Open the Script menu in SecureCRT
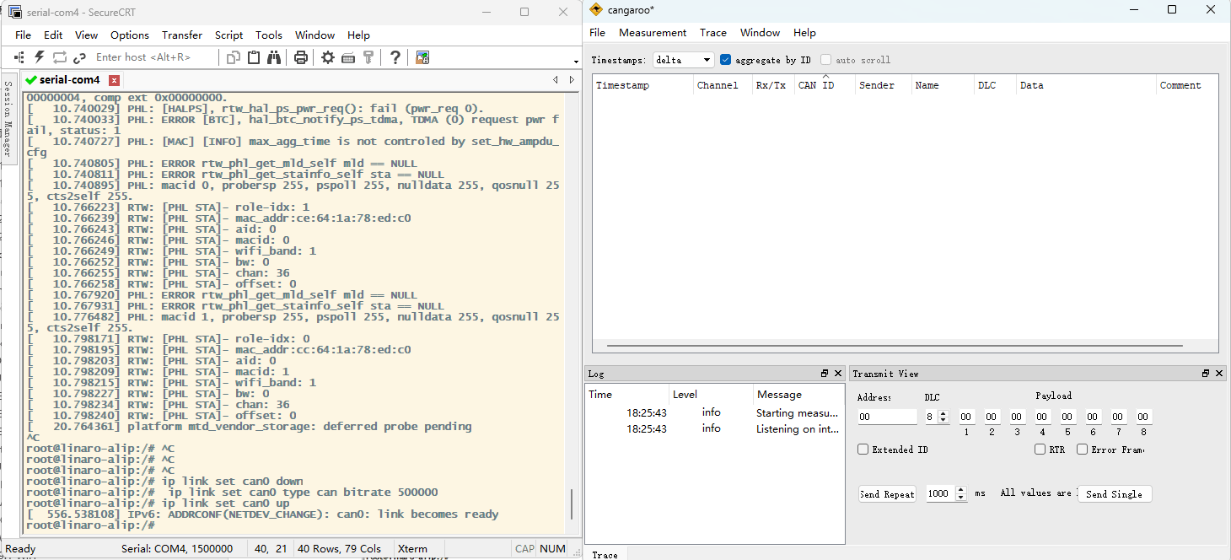Screen dimensions: 1231x560 click(228, 35)
